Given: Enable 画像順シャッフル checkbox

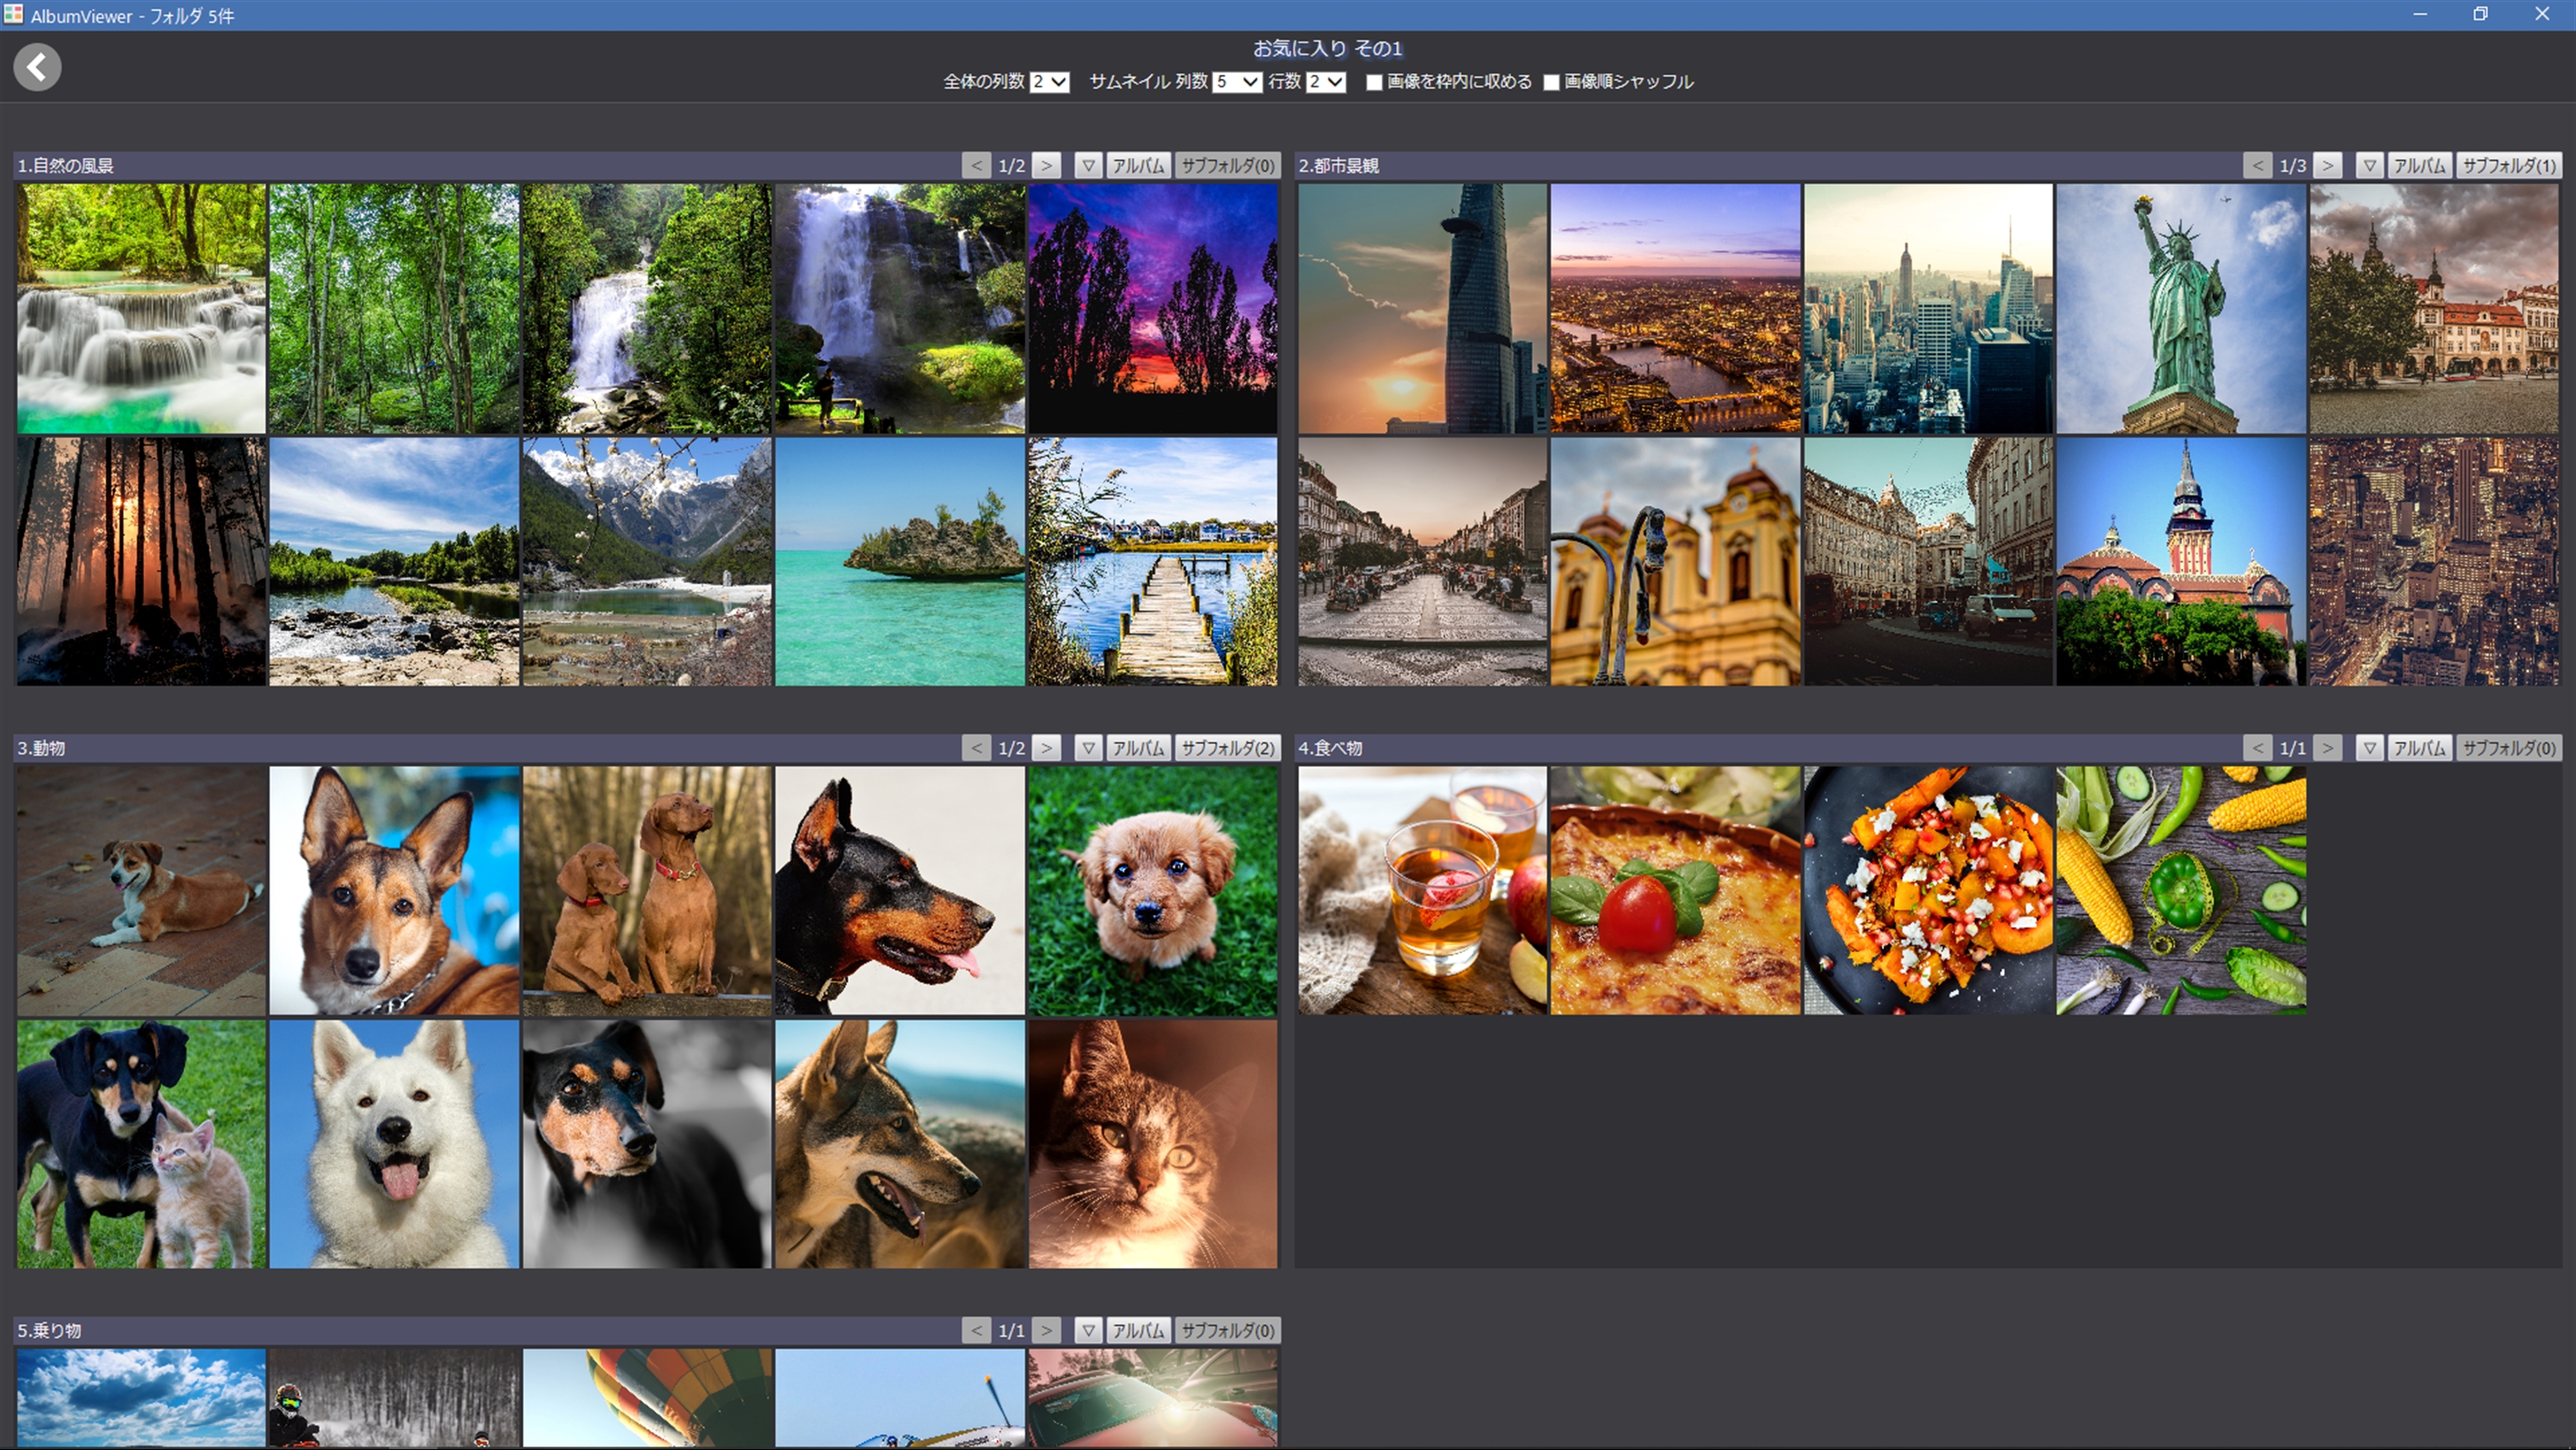Looking at the screenshot, I should click(1551, 82).
